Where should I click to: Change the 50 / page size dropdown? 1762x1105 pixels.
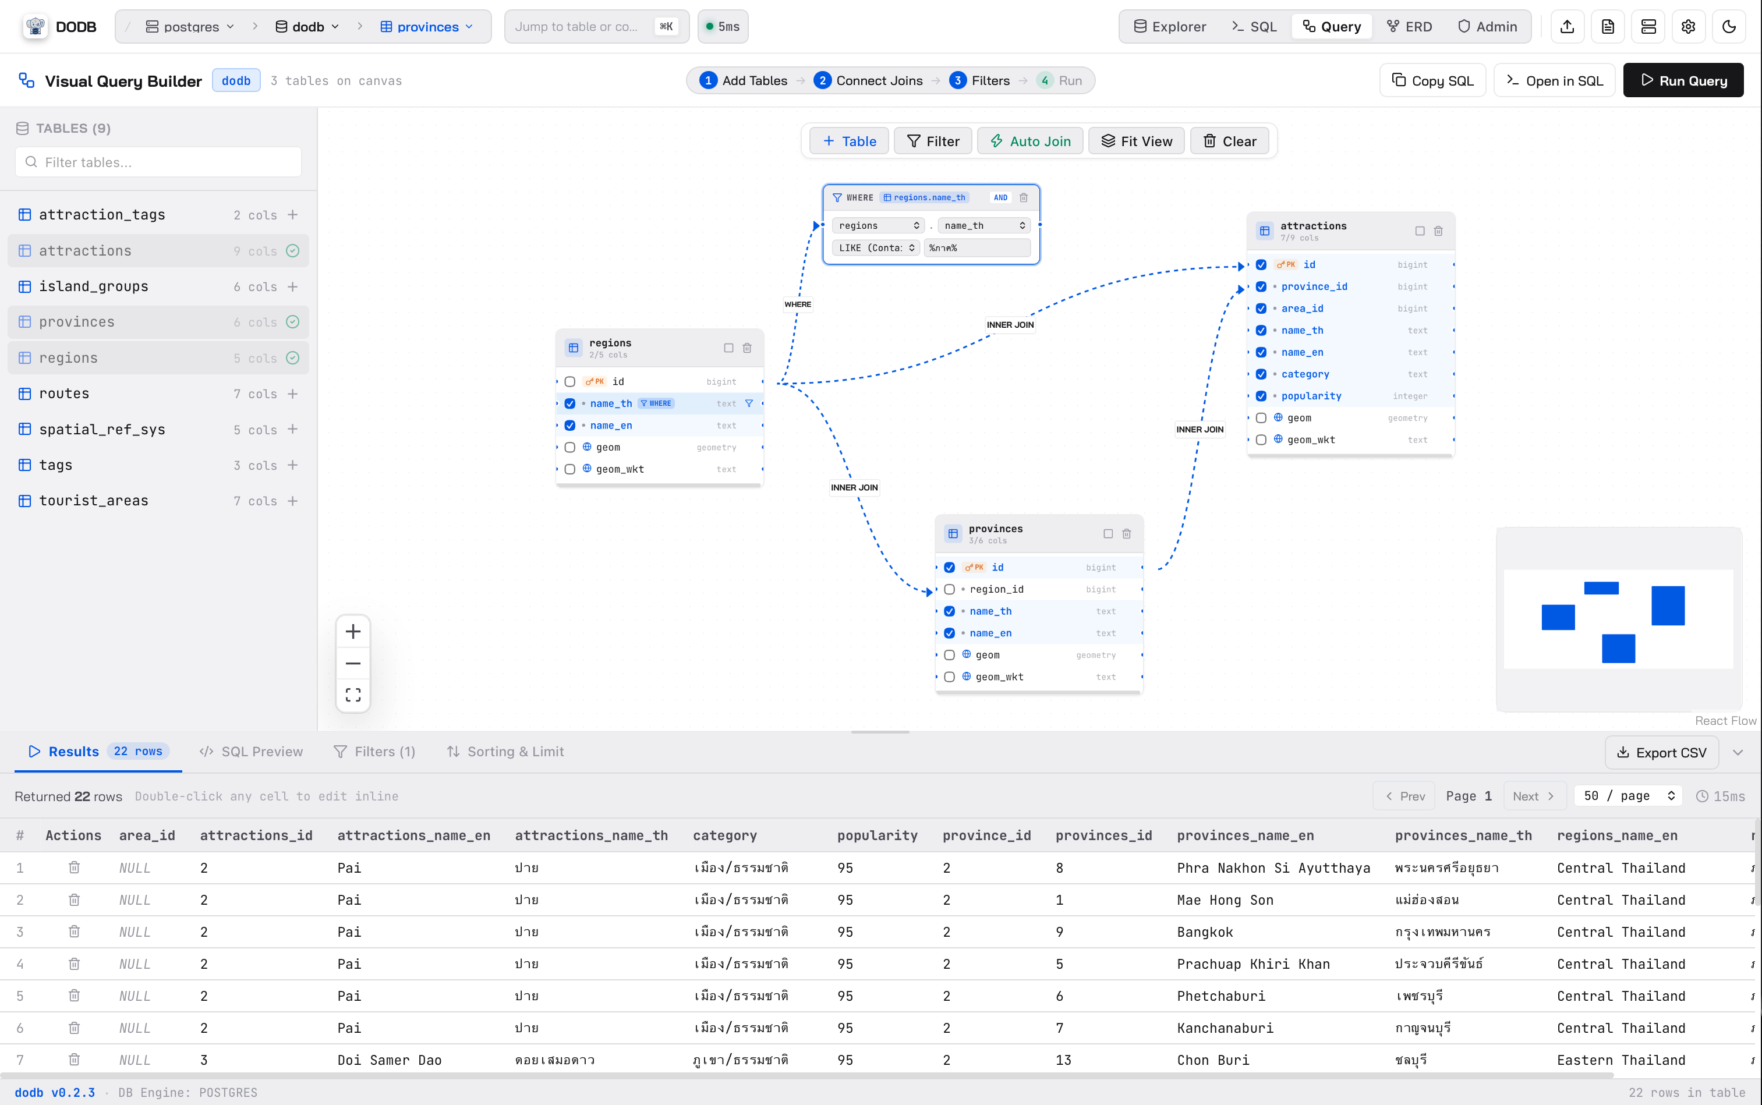click(x=1628, y=796)
